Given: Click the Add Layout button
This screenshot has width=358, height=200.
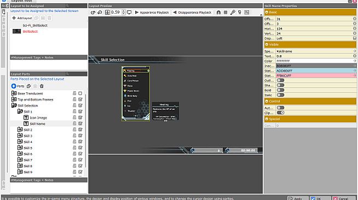Looking at the screenshot, I should [x=22, y=18].
